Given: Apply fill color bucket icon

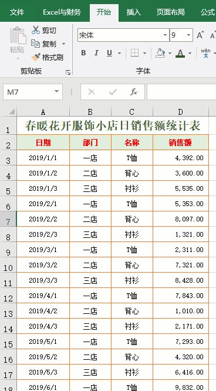Looking at the screenshot, I should click(160, 53).
